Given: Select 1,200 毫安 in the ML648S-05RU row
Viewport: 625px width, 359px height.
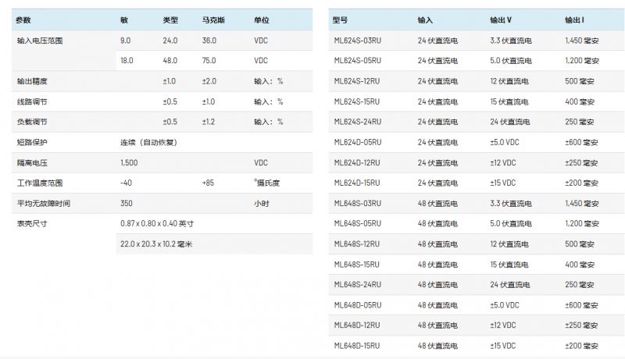Looking at the screenshot, I should pos(581,224).
